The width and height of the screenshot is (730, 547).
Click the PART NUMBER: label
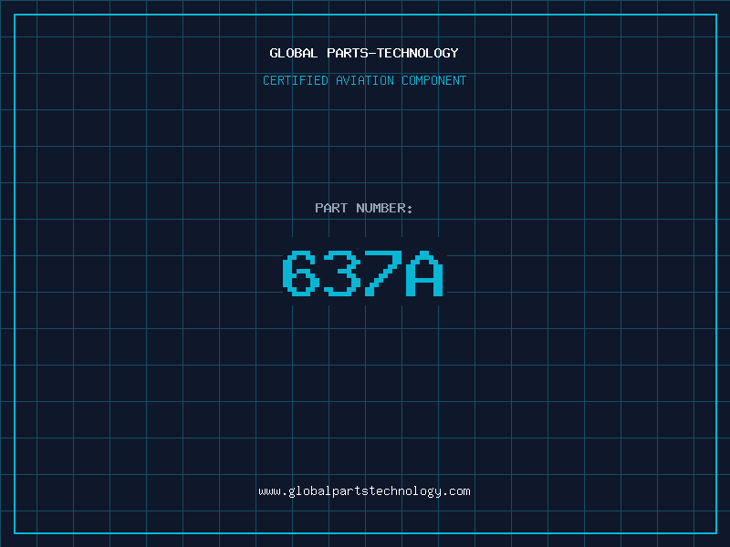click(363, 208)
